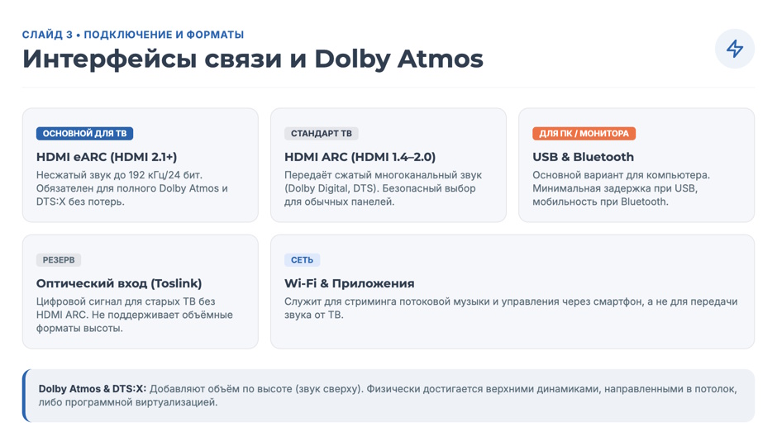This screenshot has height=446, width=777.
Task: Click the Wi-Fi card description about стриминга
Action: coord(511,308)
